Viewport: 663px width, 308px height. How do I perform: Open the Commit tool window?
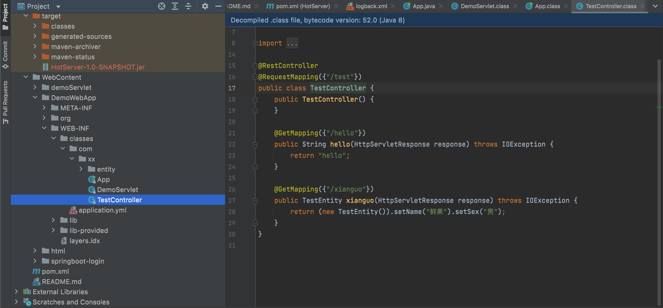coord(5,54)
